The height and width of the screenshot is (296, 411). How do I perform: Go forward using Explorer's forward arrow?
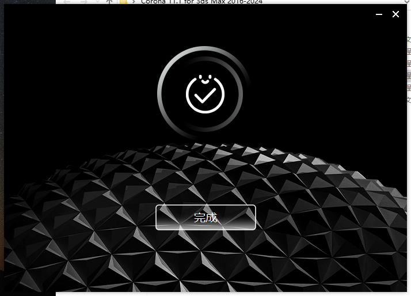[83, 2]
